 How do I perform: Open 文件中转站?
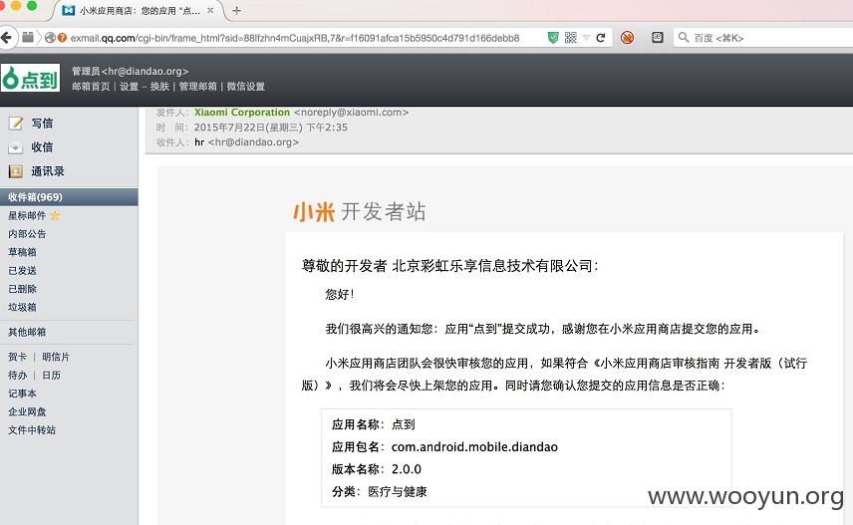click(32, 429)
